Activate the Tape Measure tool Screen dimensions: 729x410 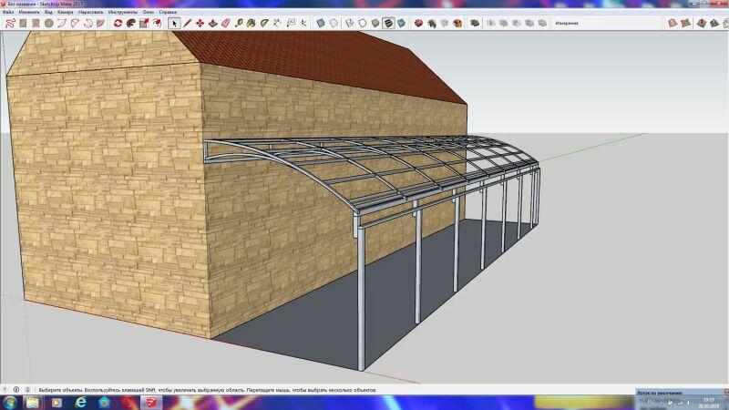pos(239,23)
